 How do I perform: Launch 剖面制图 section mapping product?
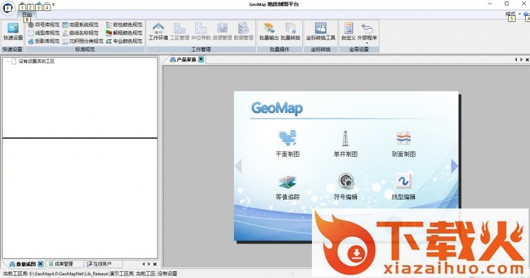click(404, 144)
